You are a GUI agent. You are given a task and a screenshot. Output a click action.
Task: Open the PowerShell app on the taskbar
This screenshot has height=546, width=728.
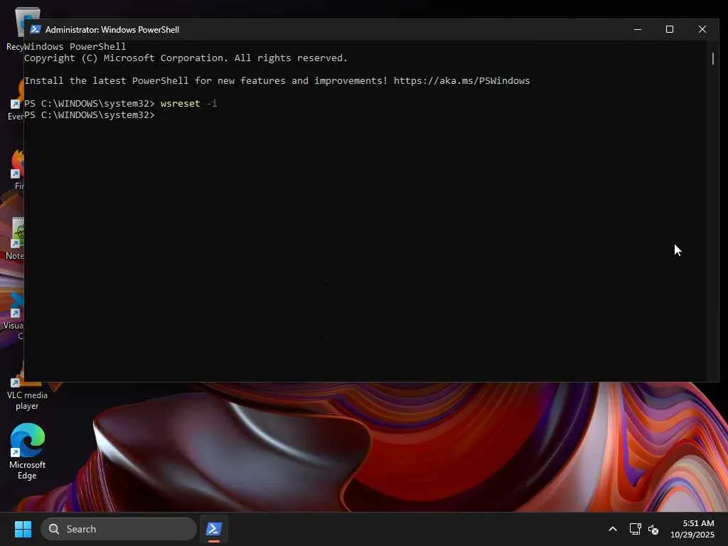pyautogui.click(x=214, y=529)
